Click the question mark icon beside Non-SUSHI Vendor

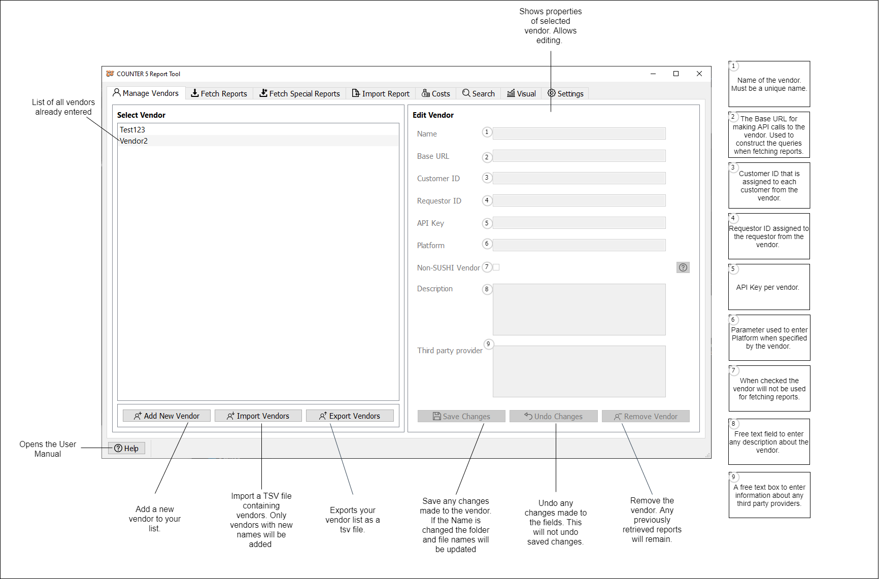click(x=683, y=267)
